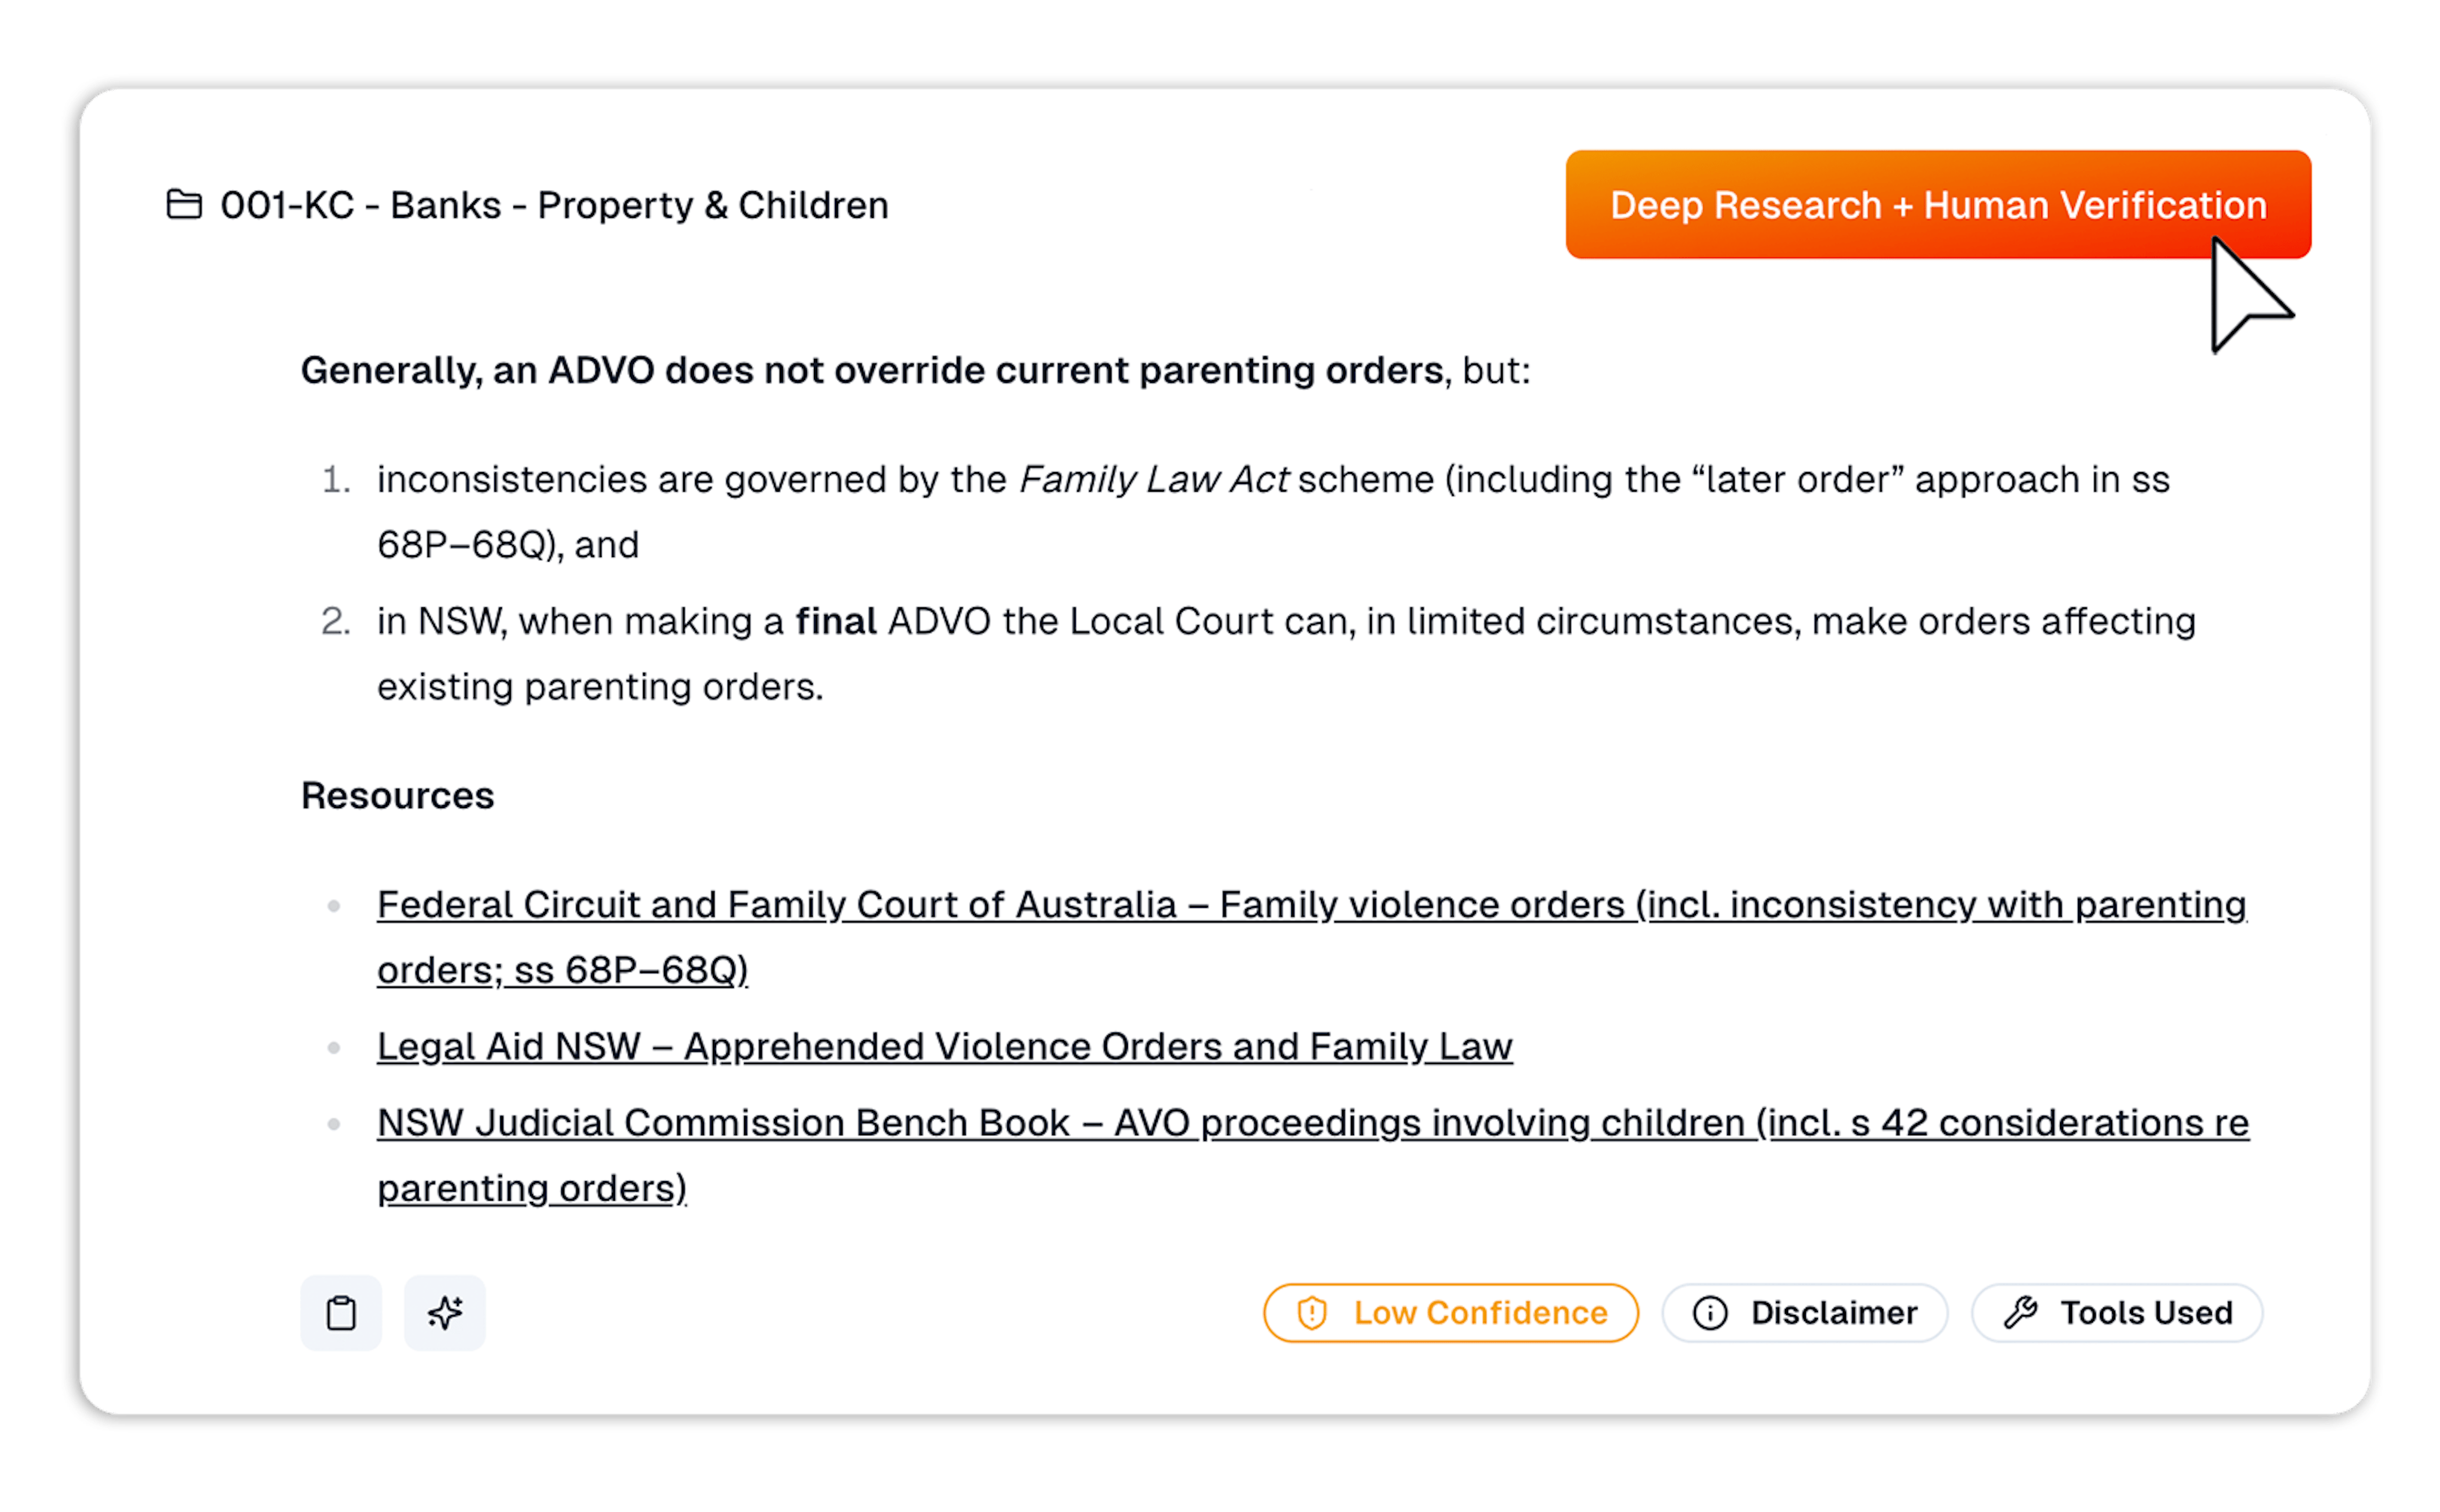Screen dimensions: 2440x1512
Task: Copy the response using clipboard icon
Action: pyautogui.click(x=341, y=1313)
